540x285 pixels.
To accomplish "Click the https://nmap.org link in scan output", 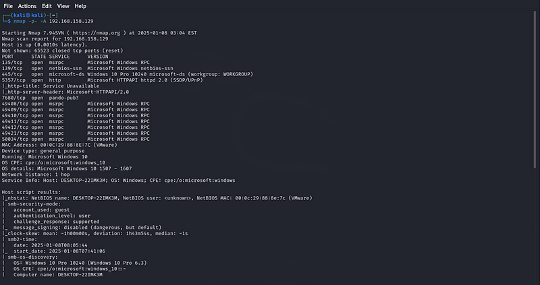I will 96,33.
